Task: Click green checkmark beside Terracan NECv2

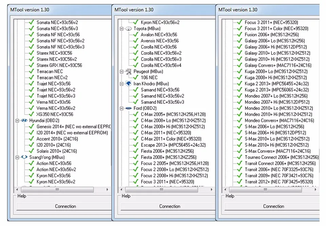Action: (31, 77)
